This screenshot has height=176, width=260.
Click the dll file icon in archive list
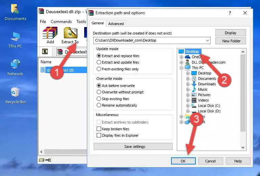click(43, 70)
